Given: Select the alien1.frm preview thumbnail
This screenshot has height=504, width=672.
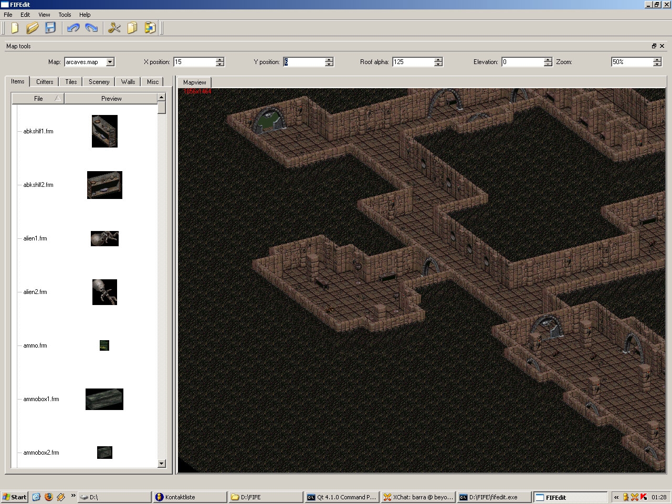Looking at the screenshot, I should (104, 238).
